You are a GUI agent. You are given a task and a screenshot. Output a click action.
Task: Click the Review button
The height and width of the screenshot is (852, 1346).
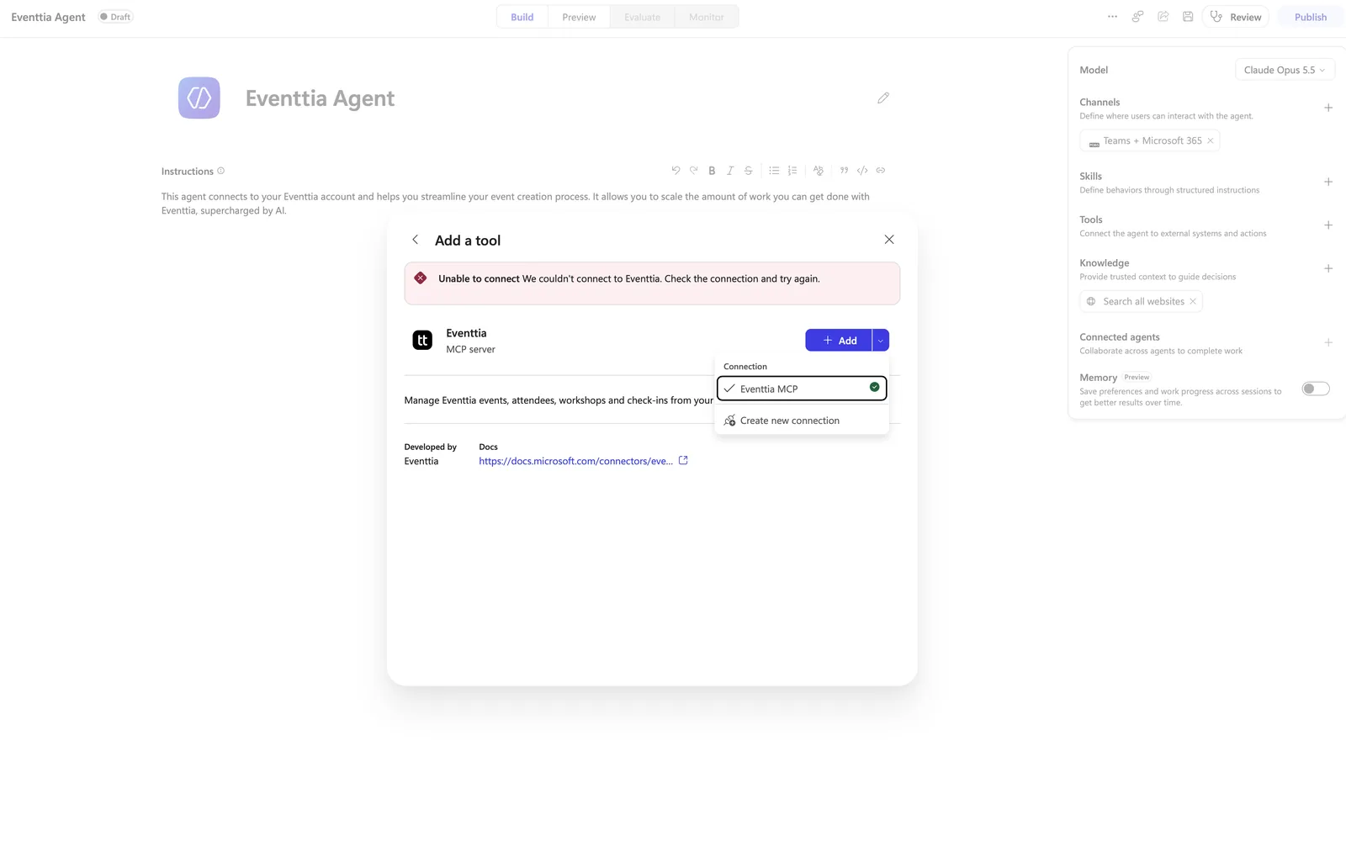pyautogui.click(x=1236, y=17)
